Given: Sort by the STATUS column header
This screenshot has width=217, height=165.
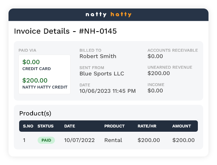Looking at the screenshot, I should point(45,126).
